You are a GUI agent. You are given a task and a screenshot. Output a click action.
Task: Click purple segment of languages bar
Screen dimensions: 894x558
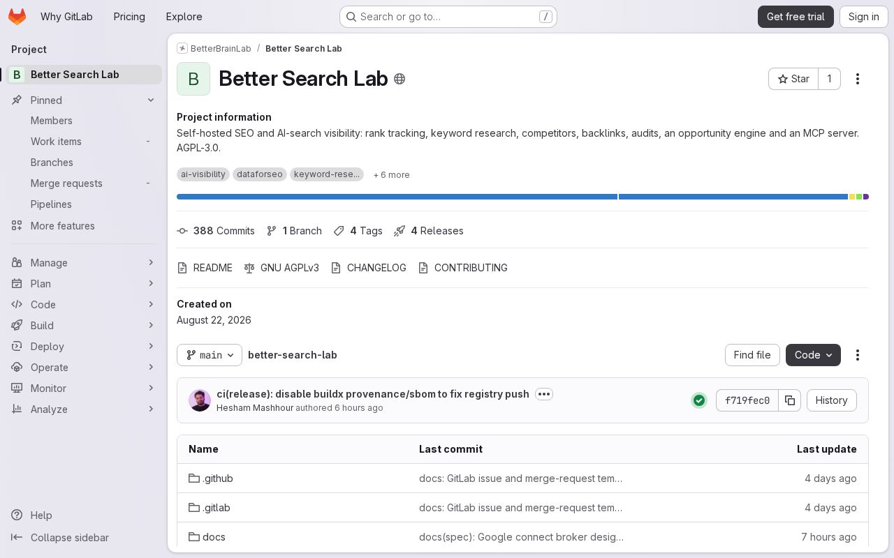[866, 197]
